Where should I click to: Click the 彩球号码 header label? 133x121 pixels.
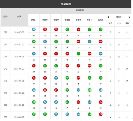80,10
